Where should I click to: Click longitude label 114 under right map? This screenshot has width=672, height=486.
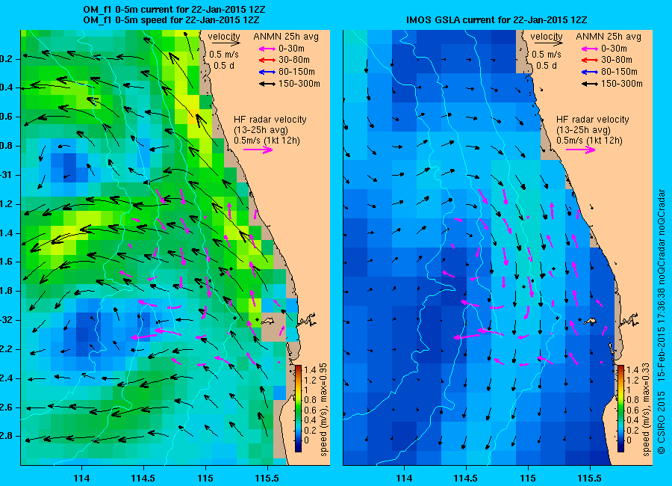pyautogui.click(x=404, y=478)
